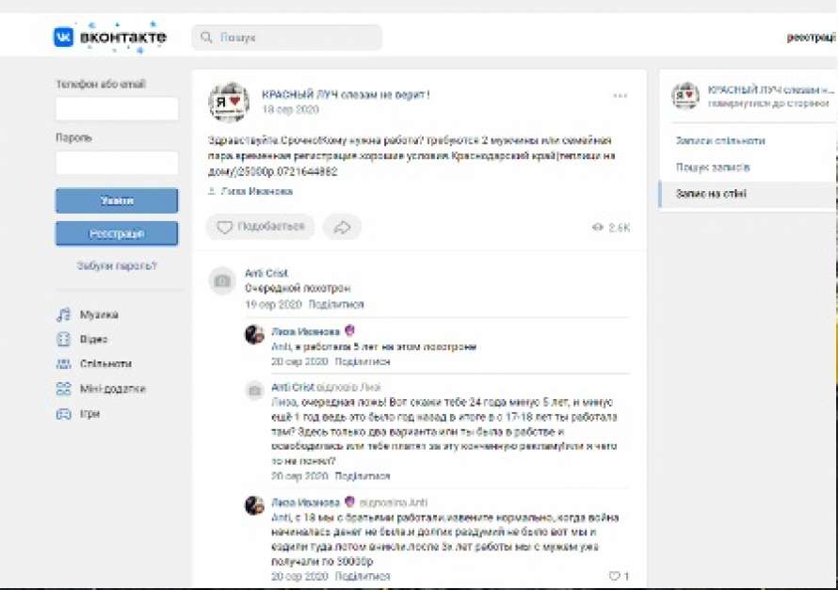838x590 pixels.
Task: Open the Забули пароль? link
Action: (x=117, y=266)
